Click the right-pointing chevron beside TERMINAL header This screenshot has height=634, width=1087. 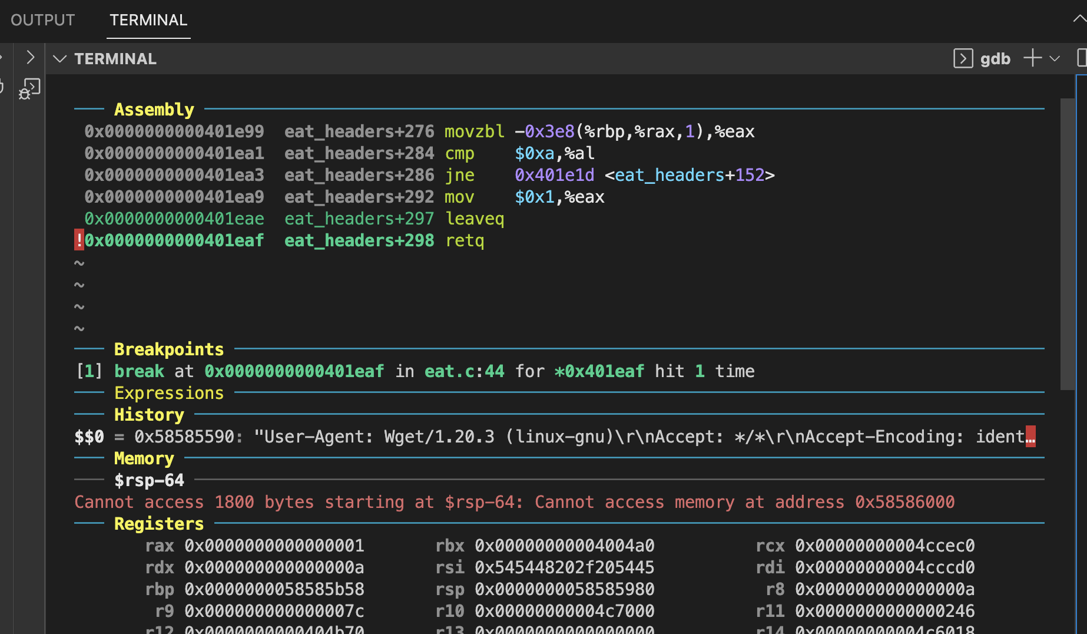pos(30,58)
